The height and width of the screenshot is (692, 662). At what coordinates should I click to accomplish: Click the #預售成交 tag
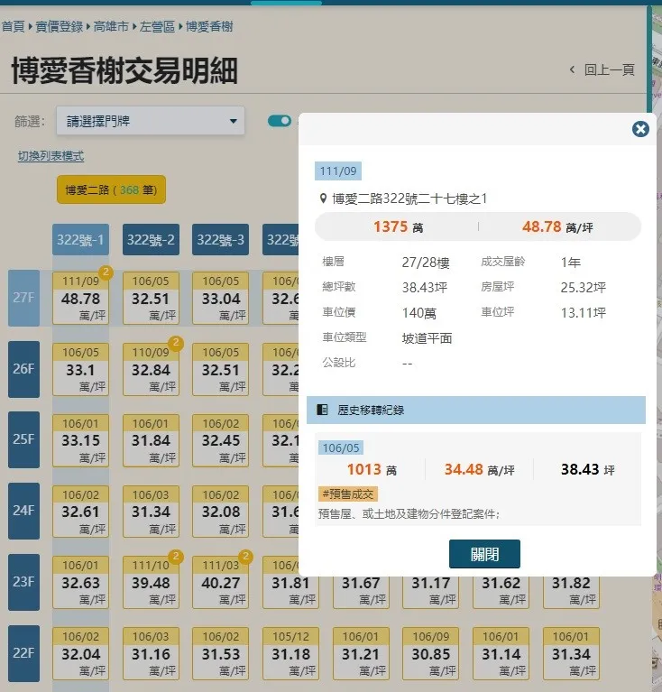348,494
